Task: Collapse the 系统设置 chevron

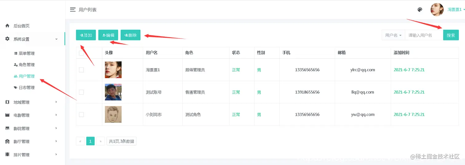Action: click(56, 39)
